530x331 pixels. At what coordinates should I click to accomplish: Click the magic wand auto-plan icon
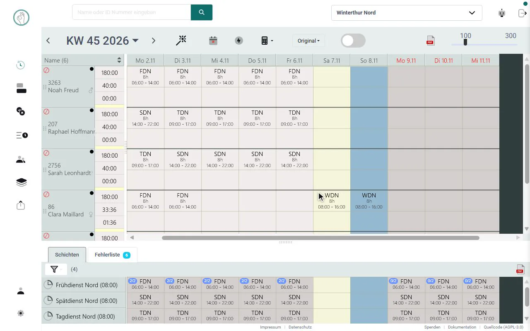click(x=181, y=41)
